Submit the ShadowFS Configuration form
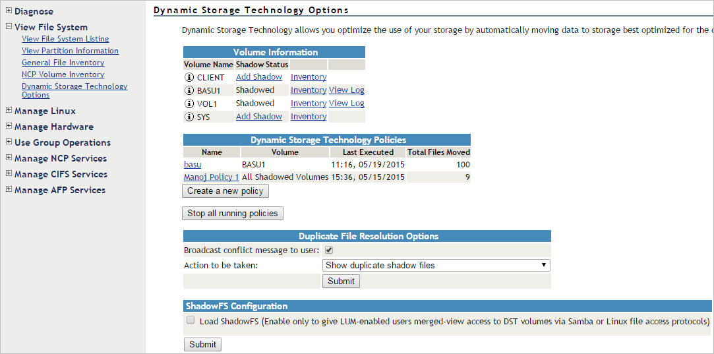This screenshot has height=354, width=714. click(202, 344)
